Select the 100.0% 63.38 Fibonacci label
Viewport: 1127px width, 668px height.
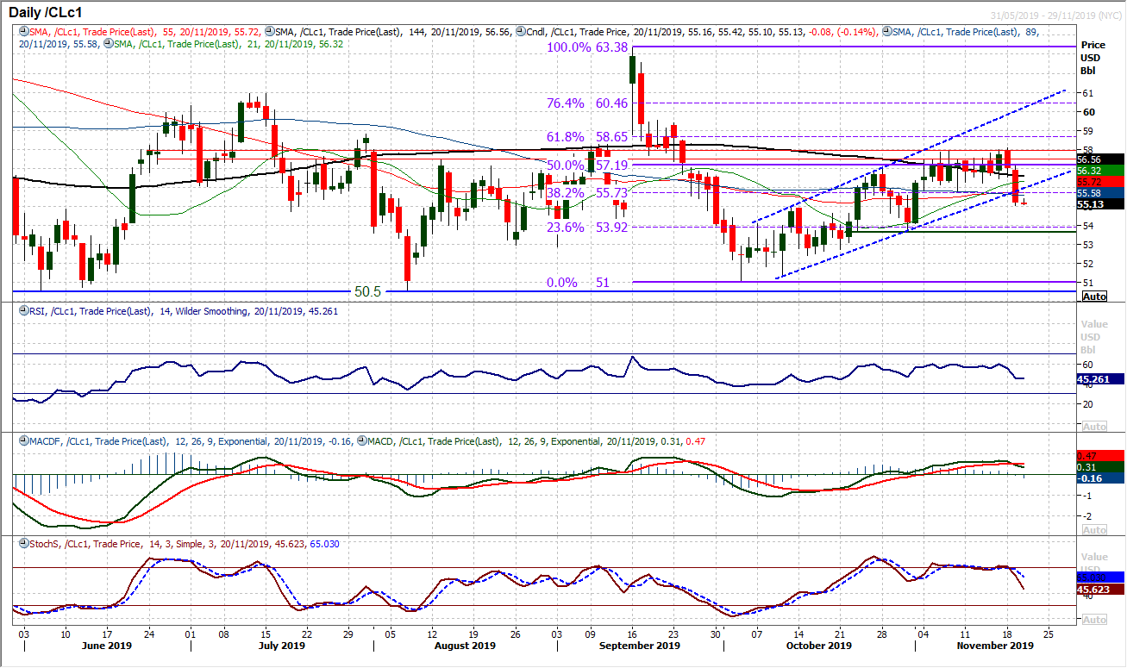point(586,47)
